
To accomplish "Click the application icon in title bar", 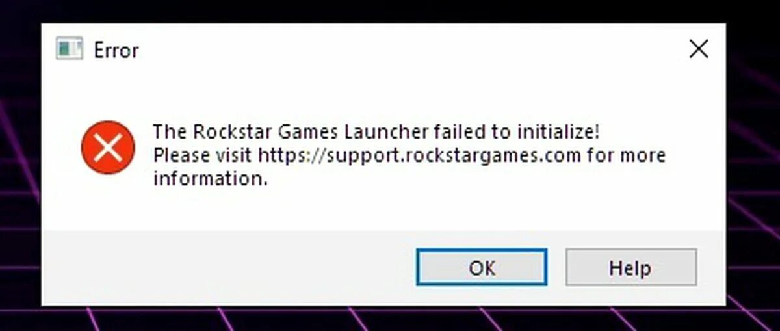I will tap(69, 49).
